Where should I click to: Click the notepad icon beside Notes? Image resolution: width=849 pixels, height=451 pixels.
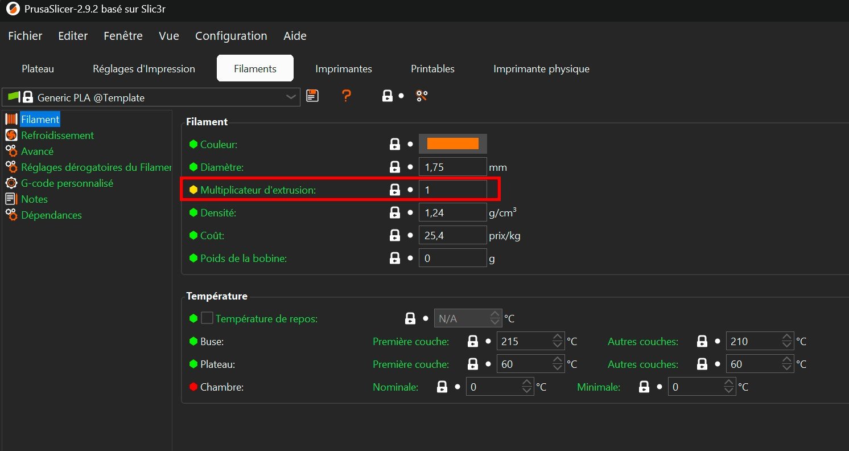coord(11,199)
